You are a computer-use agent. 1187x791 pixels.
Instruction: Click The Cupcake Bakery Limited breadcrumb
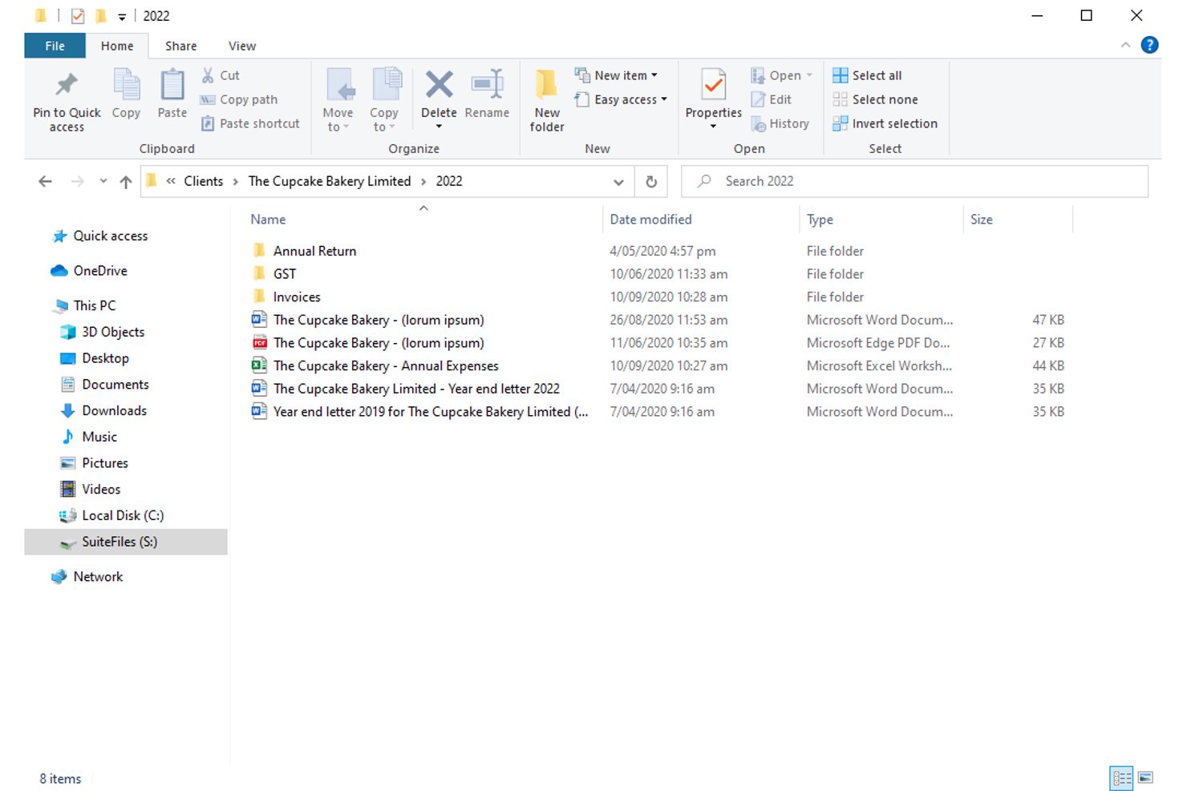(x=329, y=181)
